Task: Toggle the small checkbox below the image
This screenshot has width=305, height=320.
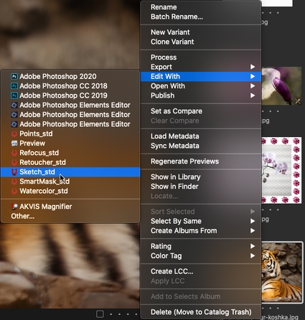Action: tap(100, 314)
